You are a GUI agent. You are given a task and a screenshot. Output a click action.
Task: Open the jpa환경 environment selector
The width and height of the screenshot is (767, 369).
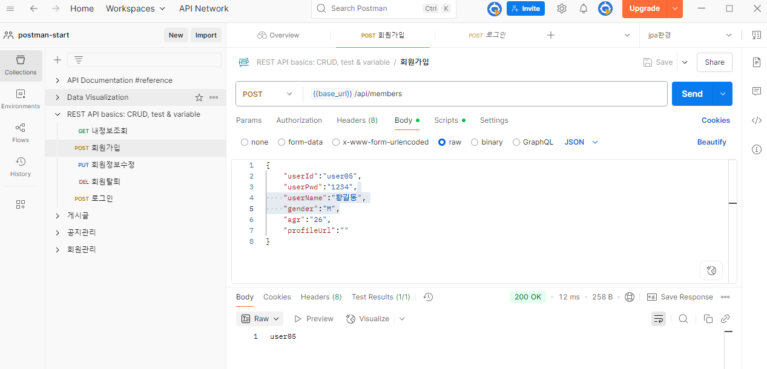690,35
